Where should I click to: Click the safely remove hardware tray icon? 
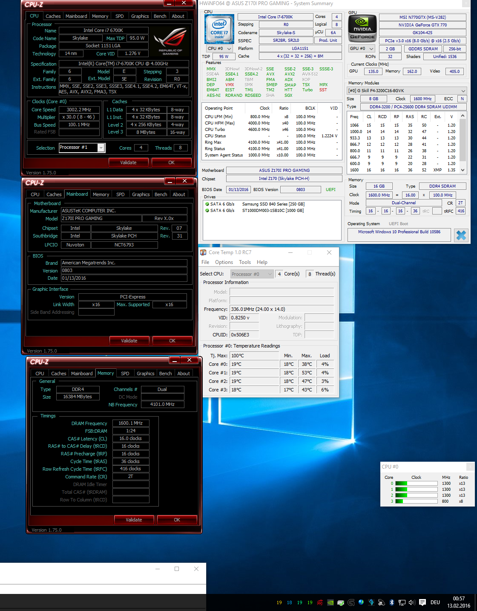[x=341, y=602]
